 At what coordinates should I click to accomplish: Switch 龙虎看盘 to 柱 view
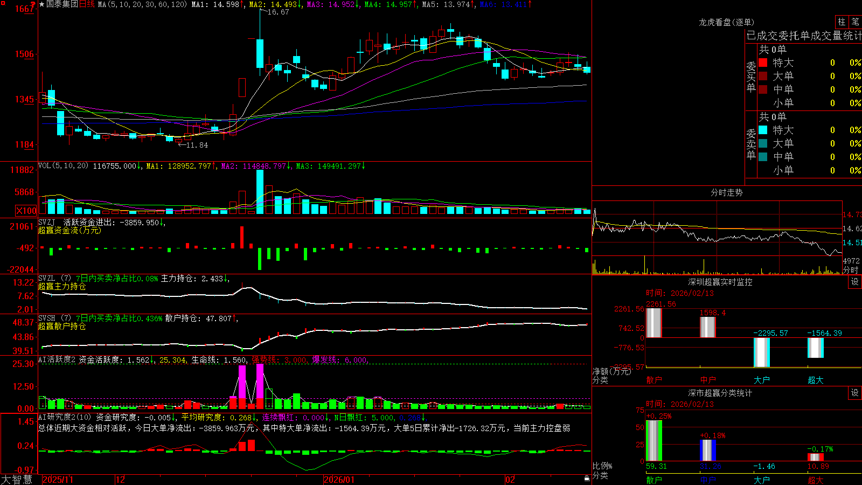pyautogui.click(x=842, y=22)
